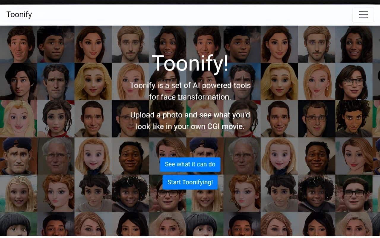This screenshot has width=380, height=238.
Task: Click the See what it can do button
Action: 190,164
